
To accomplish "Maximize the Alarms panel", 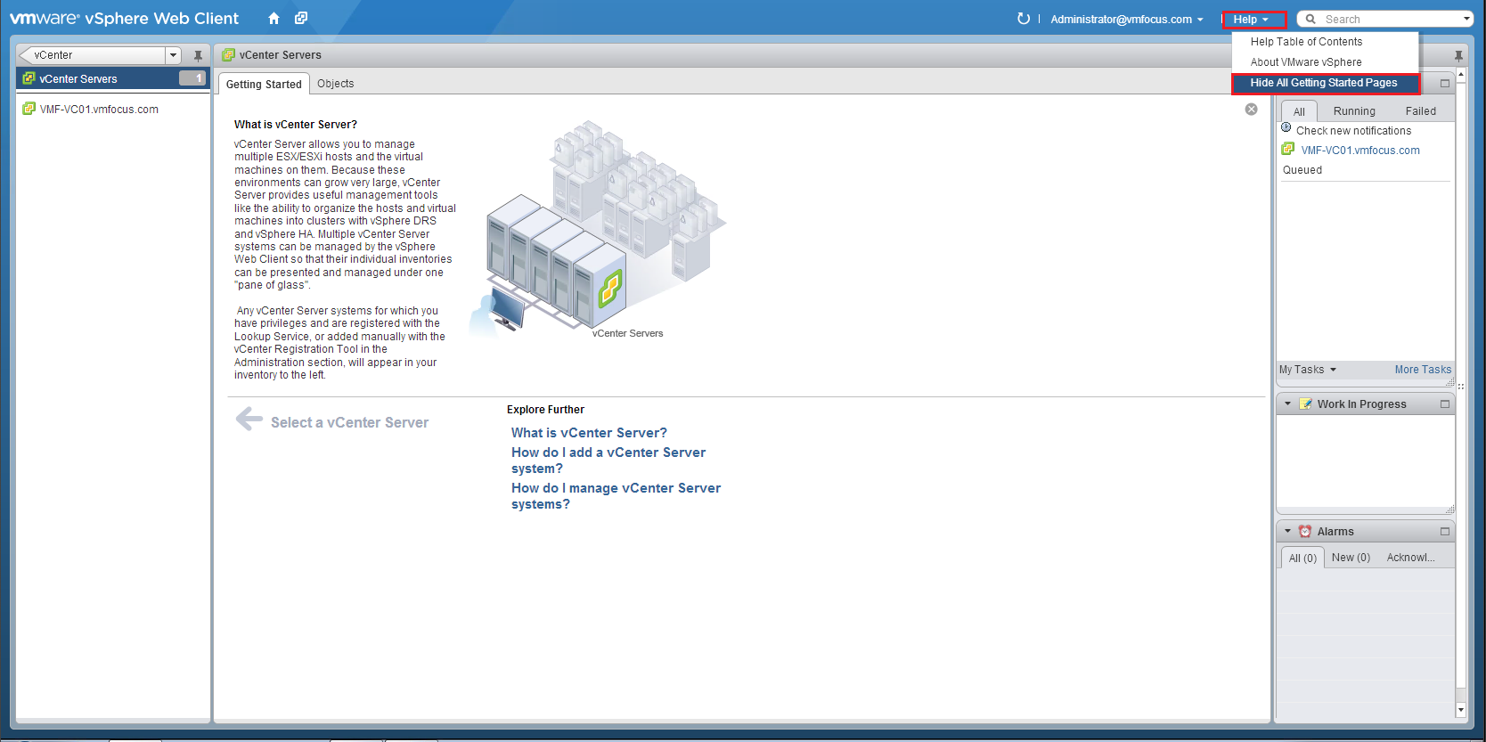I will coord(1444,532).
